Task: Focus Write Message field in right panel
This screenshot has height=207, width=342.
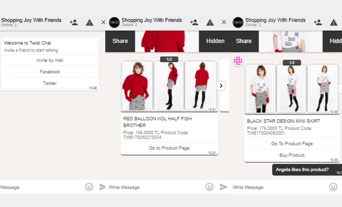Action: pyautogui.click(x=280, y=187)
